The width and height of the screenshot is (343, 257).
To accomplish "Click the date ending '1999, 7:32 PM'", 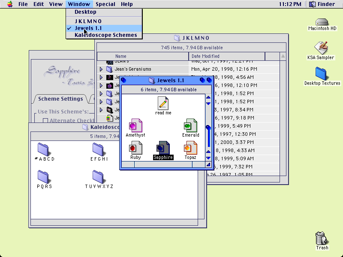I will 233,167.
